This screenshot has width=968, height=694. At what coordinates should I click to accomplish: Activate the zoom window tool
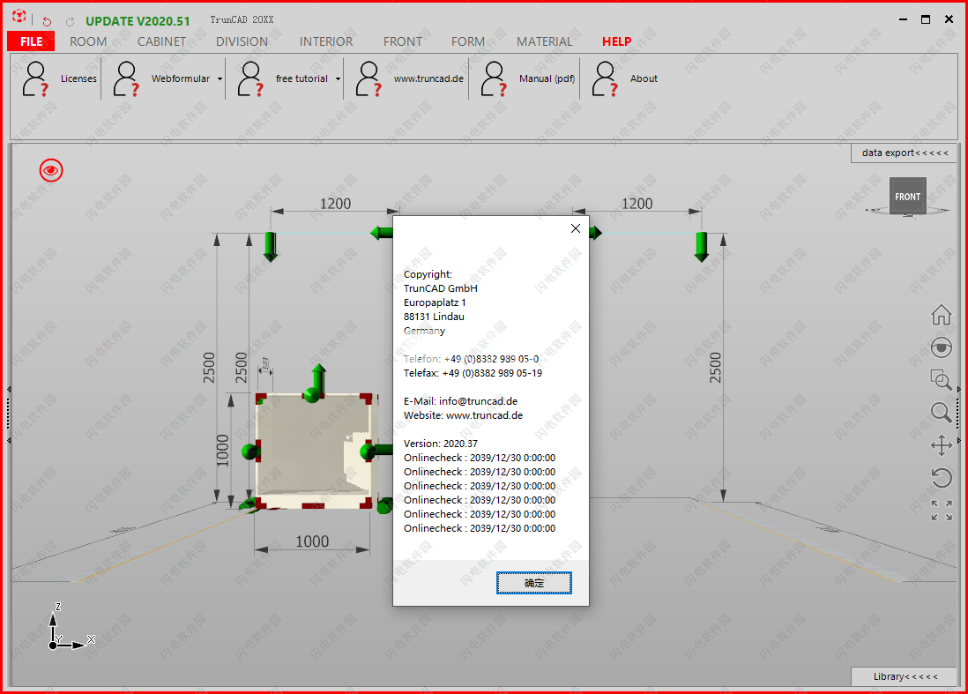[942, 380]
